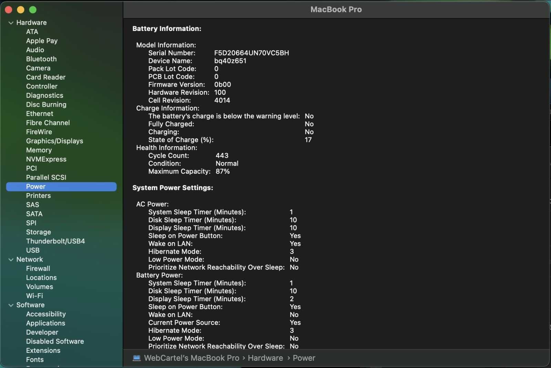The image size is (551, 368).
Task: Collapse the Network section chevron
Action: [x=11, y=260]
